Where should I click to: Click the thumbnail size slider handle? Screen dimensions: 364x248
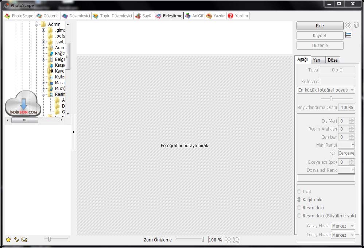coord(49,239)
